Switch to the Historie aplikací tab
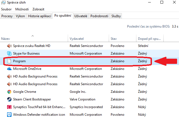Screen dimensions: 179x119 click(40, 16)
